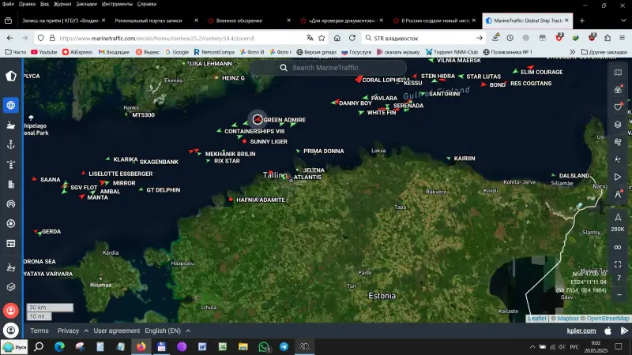Open the User agreement link
This screenshot has width=632, height=355.
tap(116, 331)
